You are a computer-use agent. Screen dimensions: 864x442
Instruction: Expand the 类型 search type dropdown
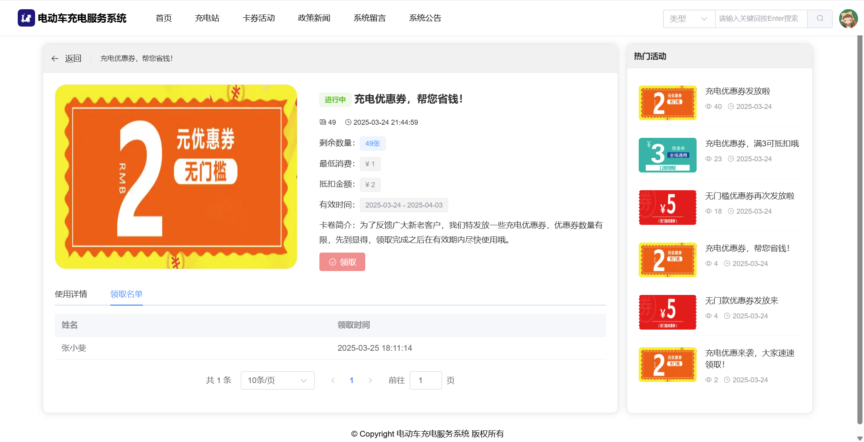pos(689,18)
